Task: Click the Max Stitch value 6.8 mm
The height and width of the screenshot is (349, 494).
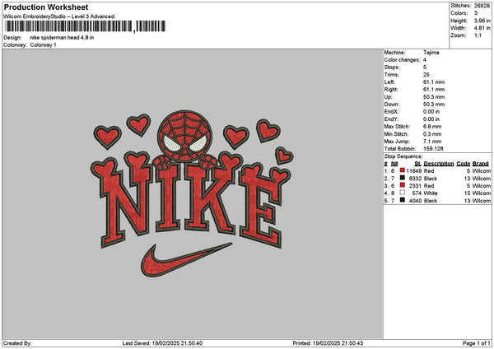Action: (432, 126)
